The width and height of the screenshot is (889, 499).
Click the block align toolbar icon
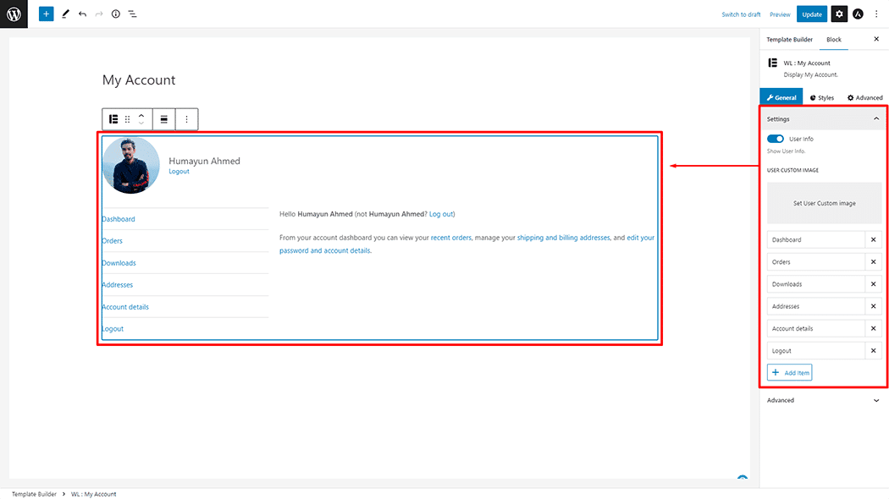click(x=164, y=119)
